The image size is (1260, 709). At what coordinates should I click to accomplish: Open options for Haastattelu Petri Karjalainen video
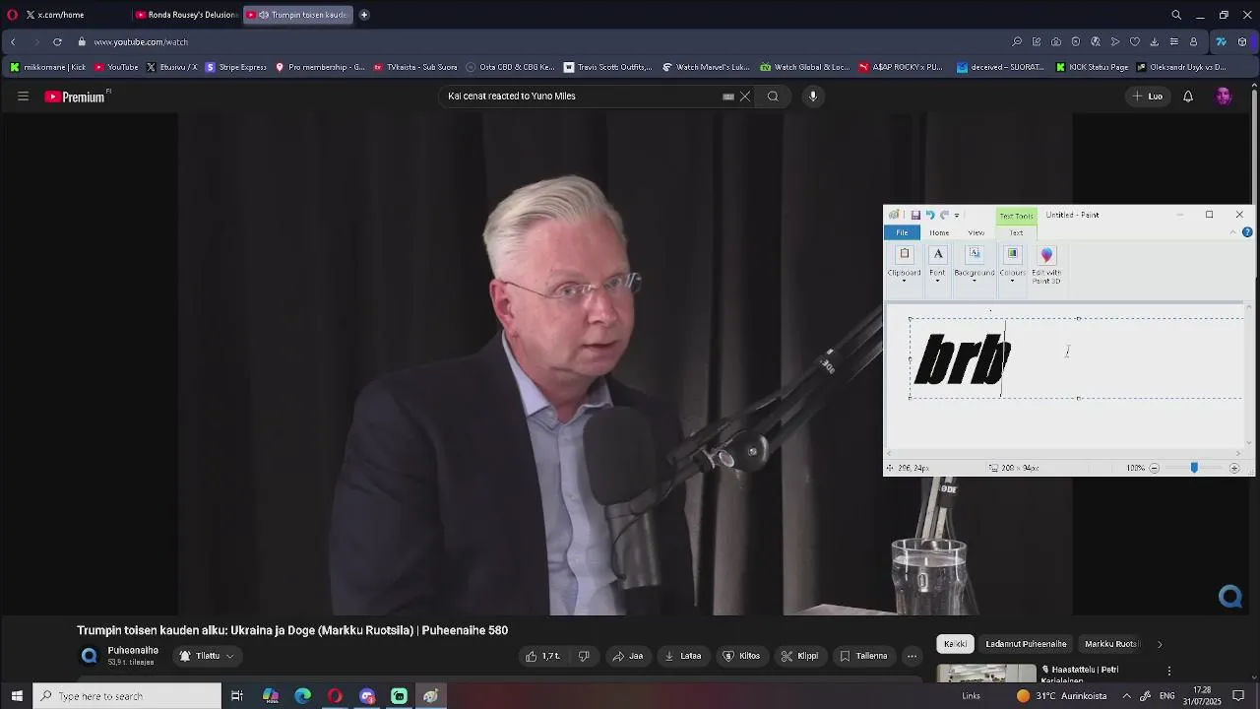1169,672
